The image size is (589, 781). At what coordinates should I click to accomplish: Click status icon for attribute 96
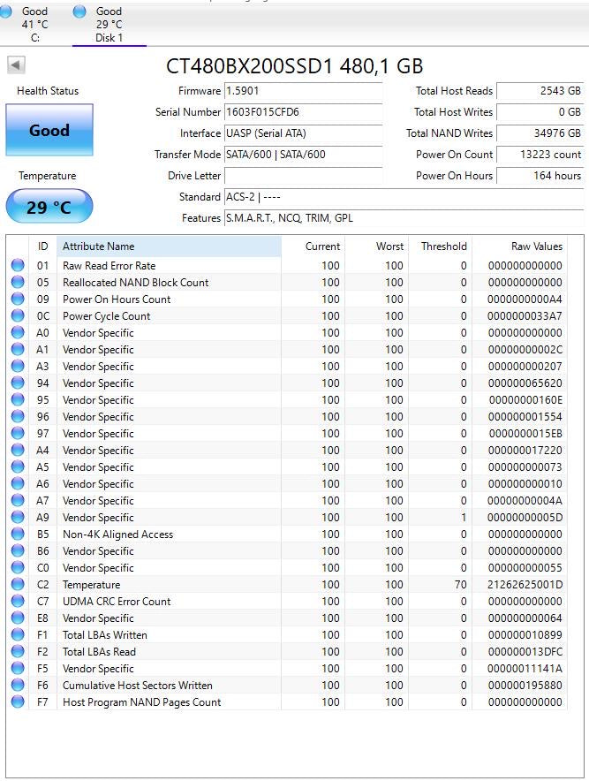(x=18, y=416)
